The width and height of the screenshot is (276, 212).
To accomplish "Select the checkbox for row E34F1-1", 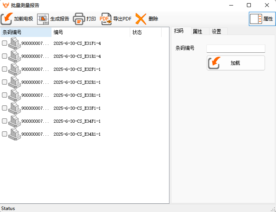I will (5, 121).
